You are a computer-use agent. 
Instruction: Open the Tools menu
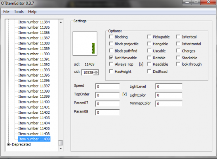tap(19, 12)
